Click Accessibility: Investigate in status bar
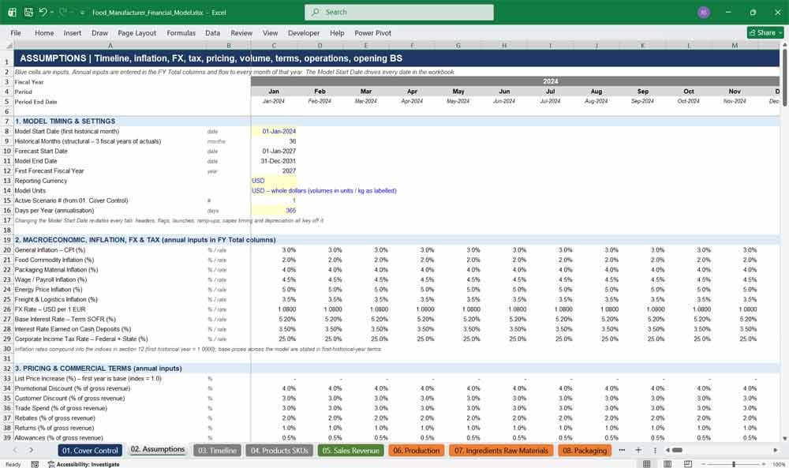 coord(84,464)
